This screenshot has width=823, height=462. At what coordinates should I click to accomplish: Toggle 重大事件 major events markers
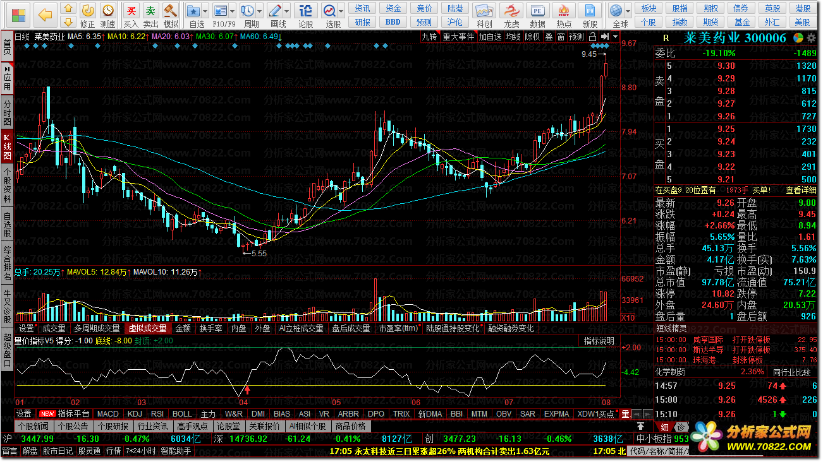click(x=458, y=37)
